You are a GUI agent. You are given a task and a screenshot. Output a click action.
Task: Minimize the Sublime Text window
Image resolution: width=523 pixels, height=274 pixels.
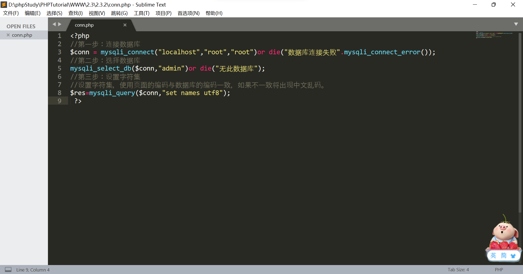click(475, 5)
